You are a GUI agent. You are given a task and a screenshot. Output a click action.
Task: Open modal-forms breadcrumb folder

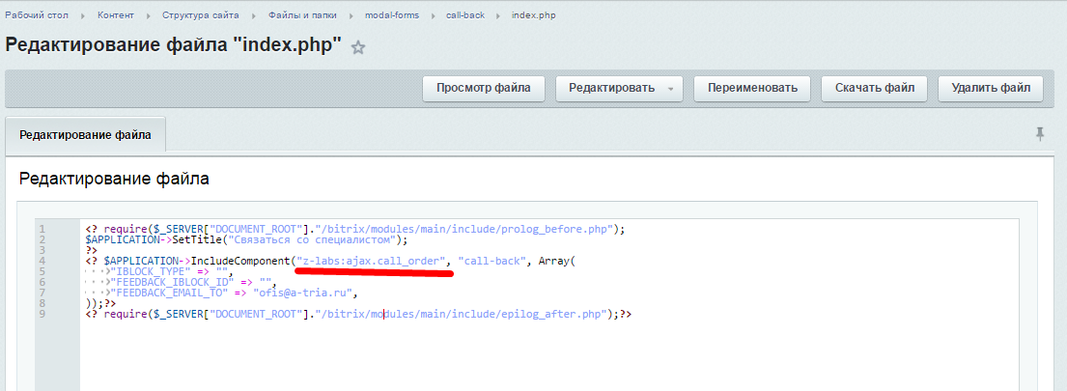click(x=392, y=14)
